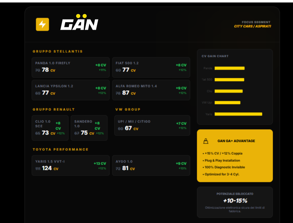Open the Yaris 1.5 VVT-I card

click(70, 166)
